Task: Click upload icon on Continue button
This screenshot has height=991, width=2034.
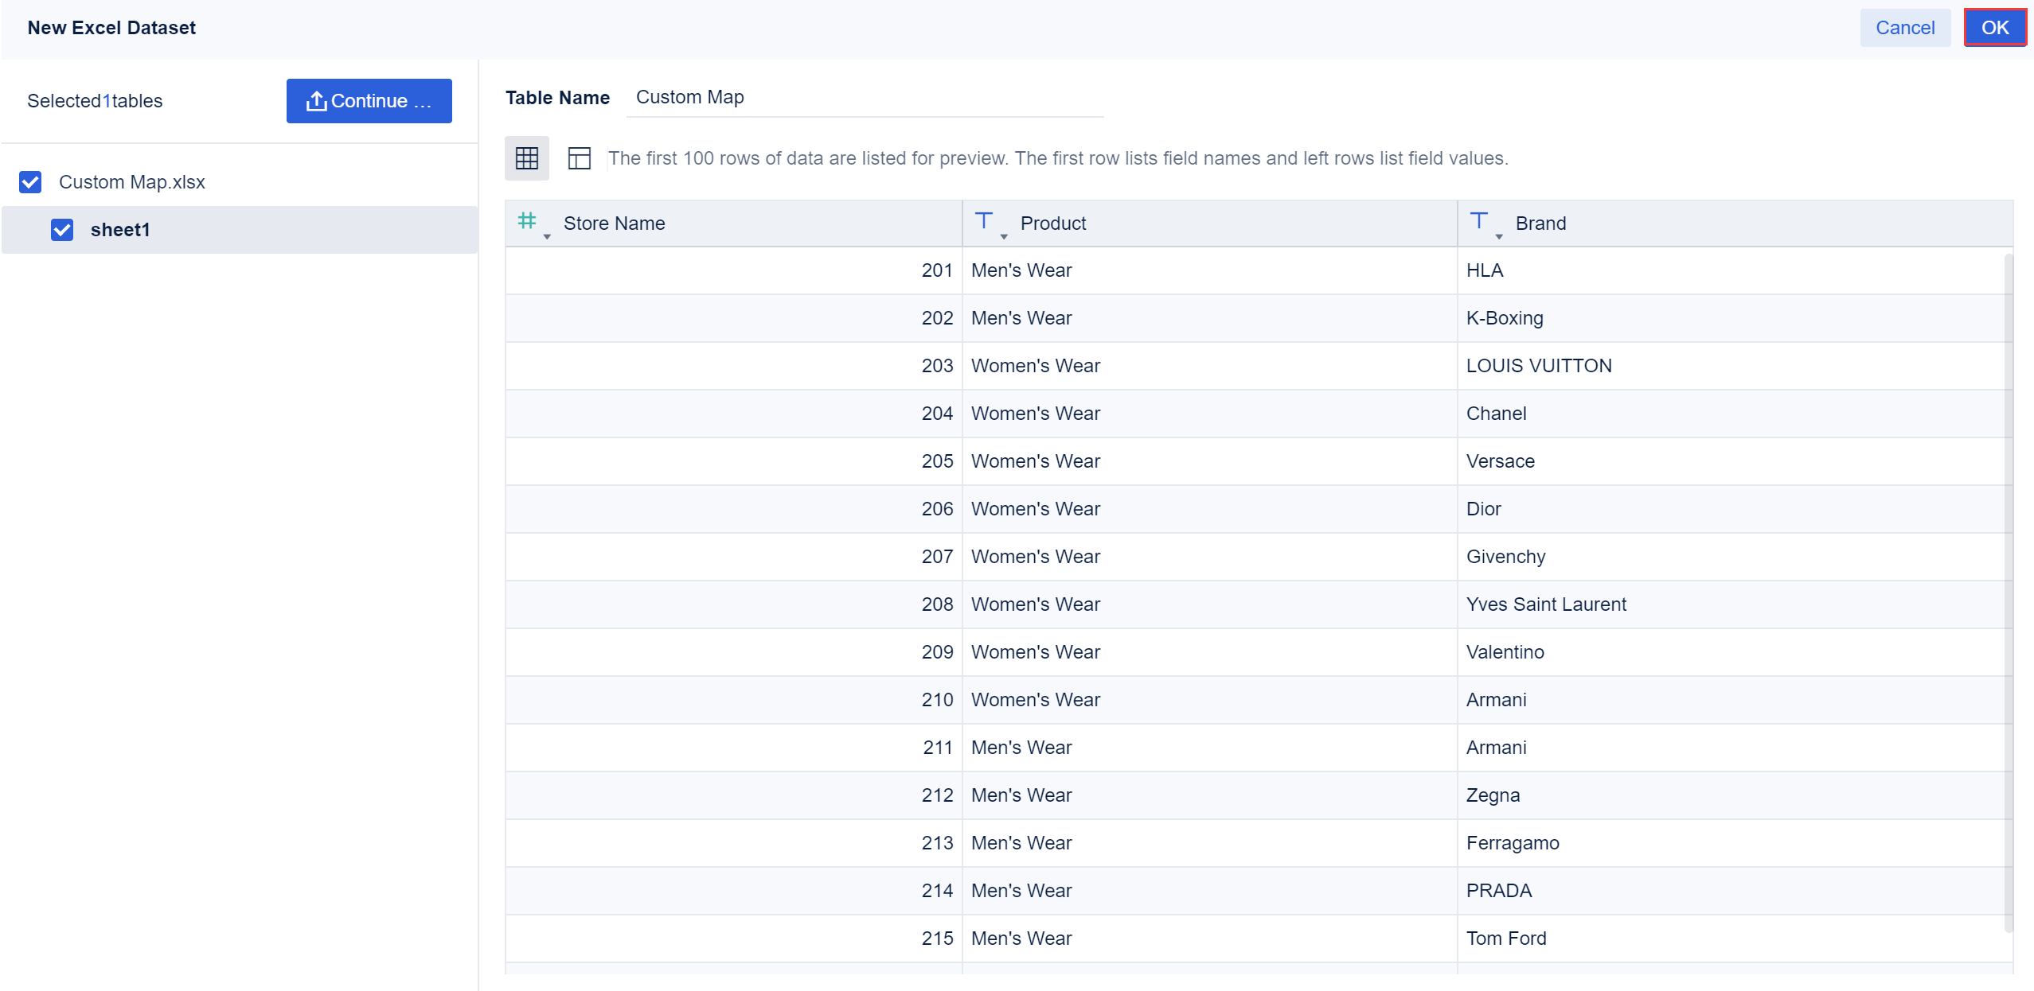Action: (x=316, y=101)
